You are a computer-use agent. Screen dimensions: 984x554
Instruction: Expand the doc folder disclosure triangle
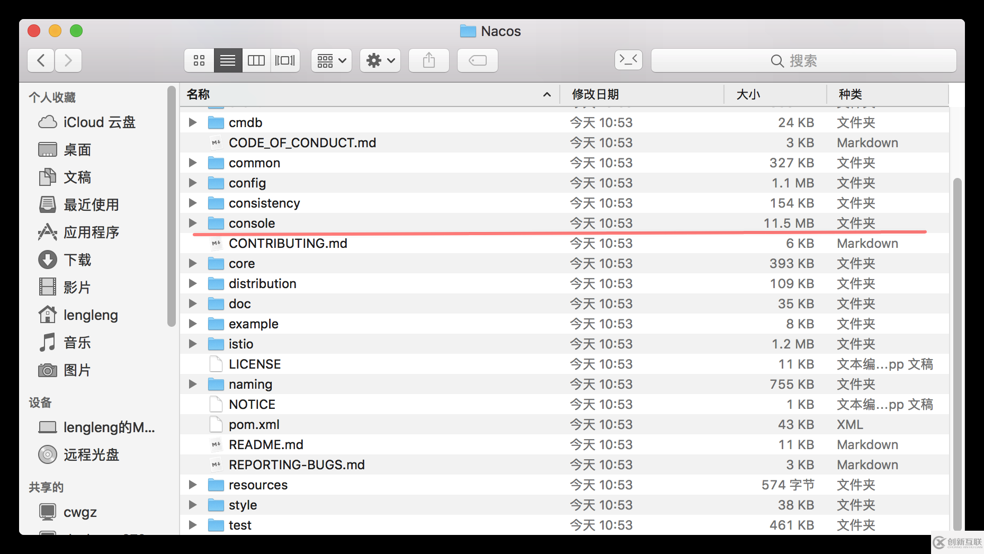pyautogui.click(x=193, y=303)
